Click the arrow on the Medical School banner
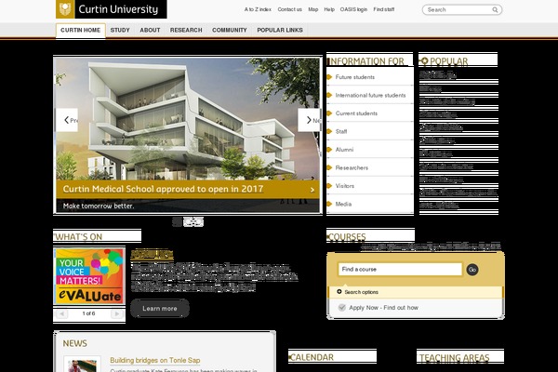This screenshot has width=558, height=372. coord(312,190)
